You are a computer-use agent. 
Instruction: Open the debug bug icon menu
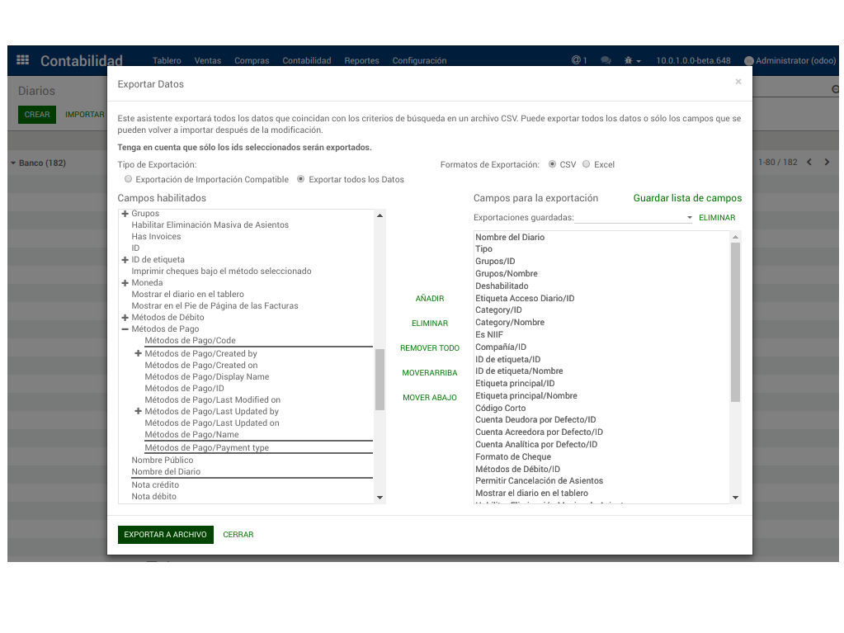pyautogui.click(x=632, y=60)
